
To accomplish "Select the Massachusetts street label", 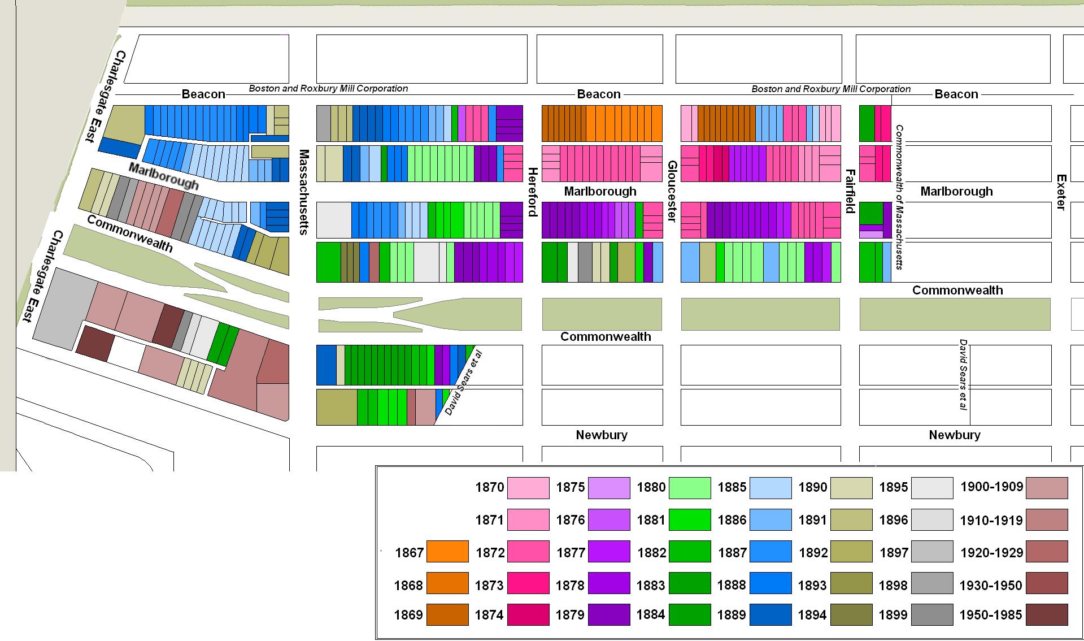I will point(304,192).
